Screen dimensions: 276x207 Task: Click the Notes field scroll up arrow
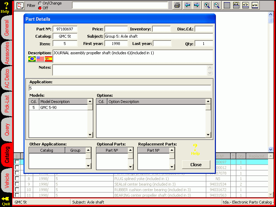coord(210,68)
